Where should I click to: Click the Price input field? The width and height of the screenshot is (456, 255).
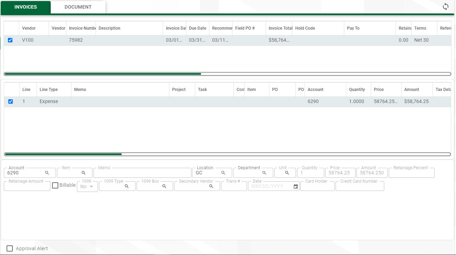[340, 173]
